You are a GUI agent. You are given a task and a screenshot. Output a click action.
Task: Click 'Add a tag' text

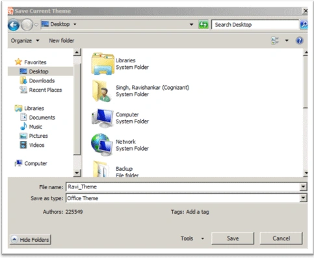(x=198, y=212)
